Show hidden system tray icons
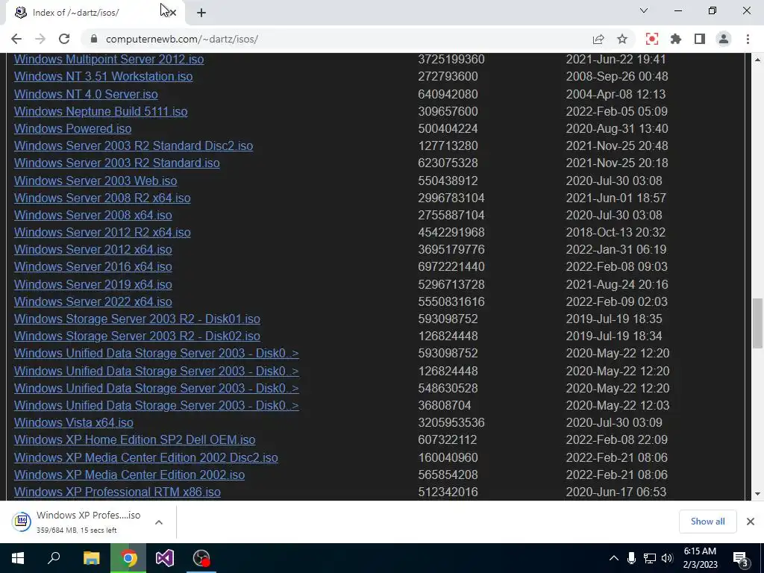This screenshot has width=764, height=573. coord(614,558)
